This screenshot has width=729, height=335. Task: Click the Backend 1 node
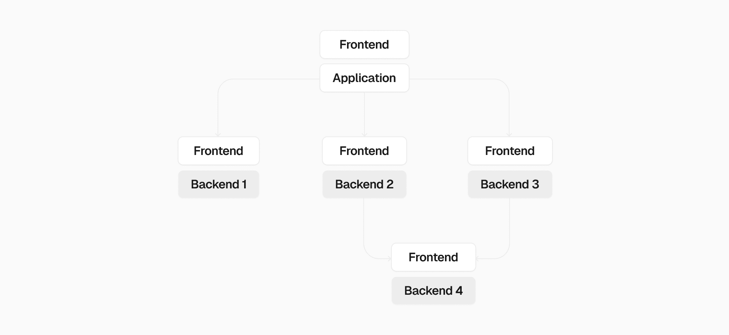pos(218,184)
